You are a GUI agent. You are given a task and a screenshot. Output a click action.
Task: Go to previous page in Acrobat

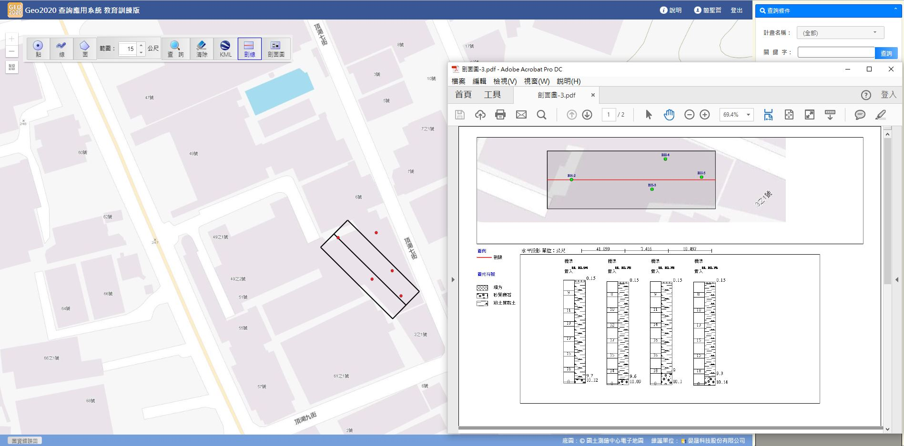pos(572,115)
